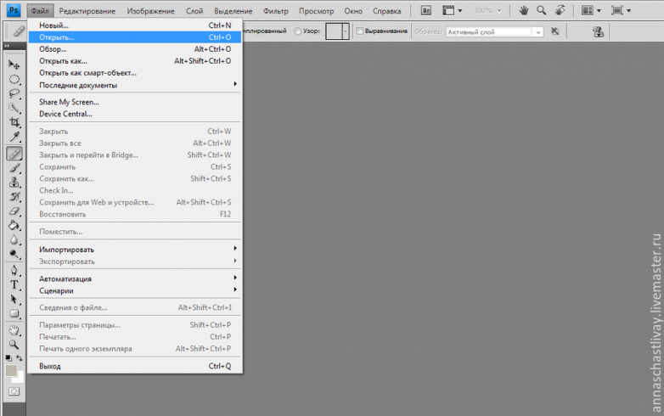Open the Изображение menu
Image resolution: width=664 pixels, height=416 pixels.
pyautogui.click(x=151, y=11)
